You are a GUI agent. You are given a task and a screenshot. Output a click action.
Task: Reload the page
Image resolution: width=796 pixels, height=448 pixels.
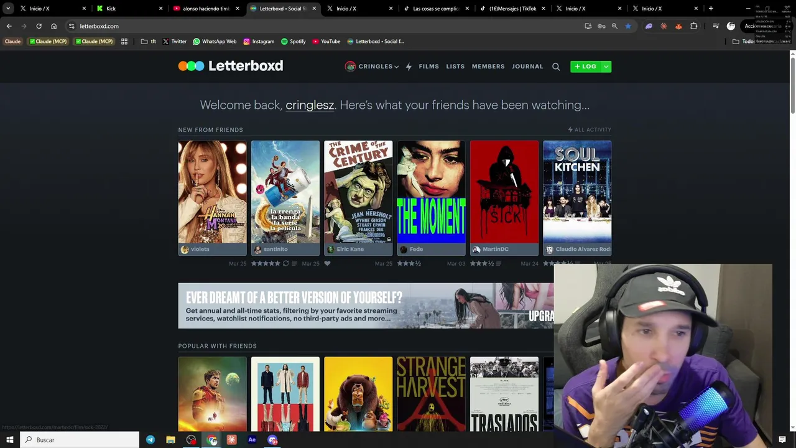[39, 26]
